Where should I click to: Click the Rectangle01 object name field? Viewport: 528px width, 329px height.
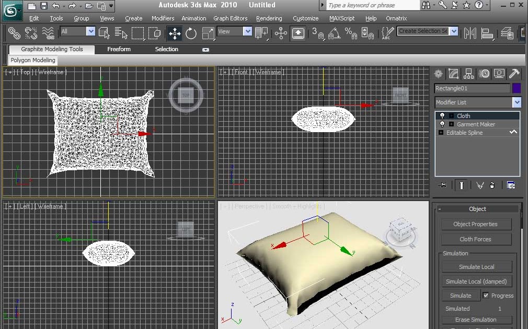coord(472,88)
